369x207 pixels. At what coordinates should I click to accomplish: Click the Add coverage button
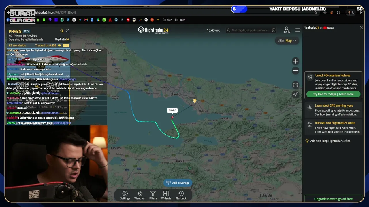point(178,183)
